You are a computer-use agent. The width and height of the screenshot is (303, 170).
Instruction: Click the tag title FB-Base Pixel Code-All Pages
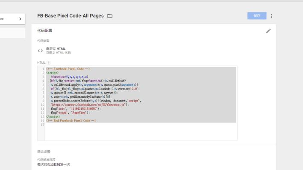click(x=71, y=16)
